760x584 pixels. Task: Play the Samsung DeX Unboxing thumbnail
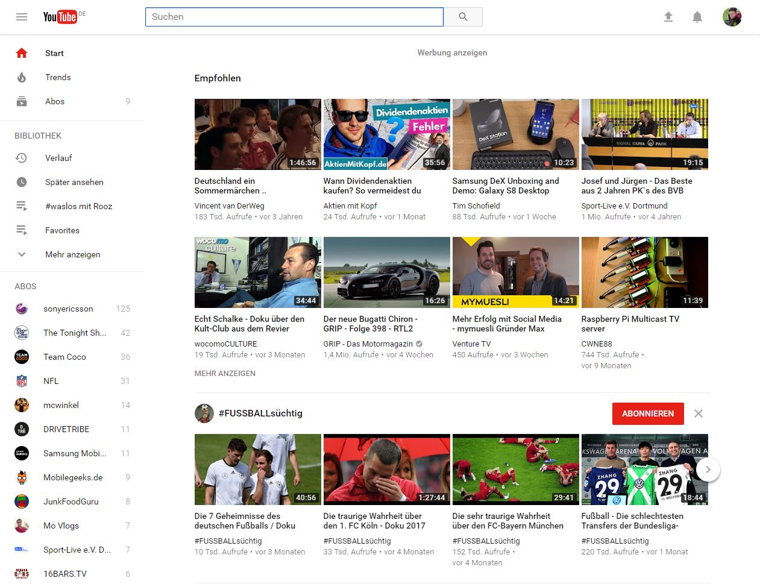coord(516,134)
